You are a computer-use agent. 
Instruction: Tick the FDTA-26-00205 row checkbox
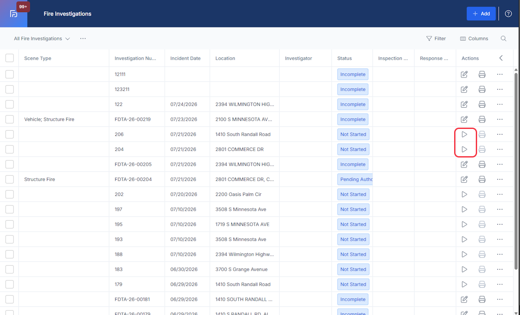pyautogui.click(x=10, y=164)
